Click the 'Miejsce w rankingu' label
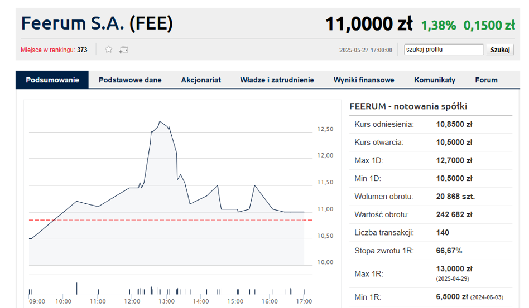This screenshot has height=308, width=529. (47, 50)
